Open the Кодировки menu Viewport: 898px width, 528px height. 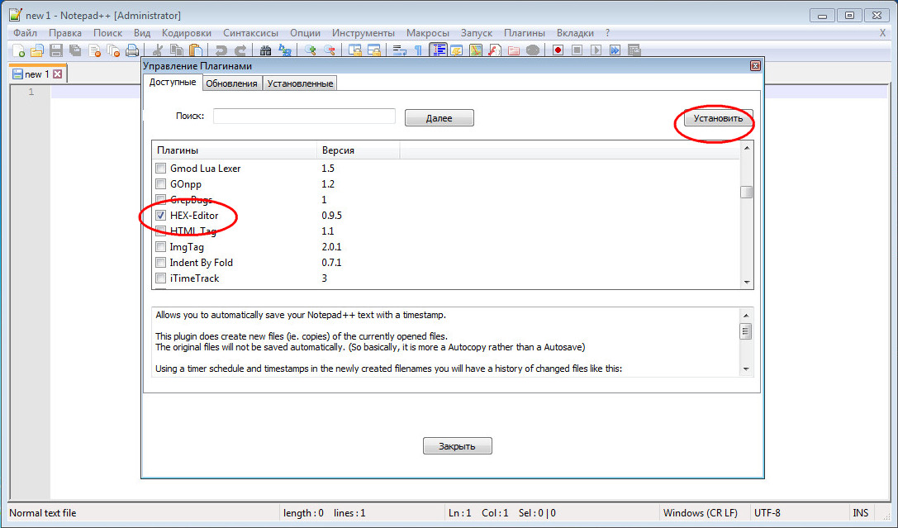pyautogui.click(x=186, y=33)
